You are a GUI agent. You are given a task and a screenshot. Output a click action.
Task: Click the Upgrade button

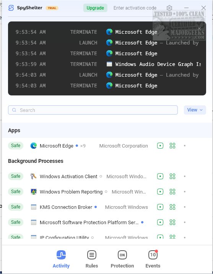click(95, 8)
